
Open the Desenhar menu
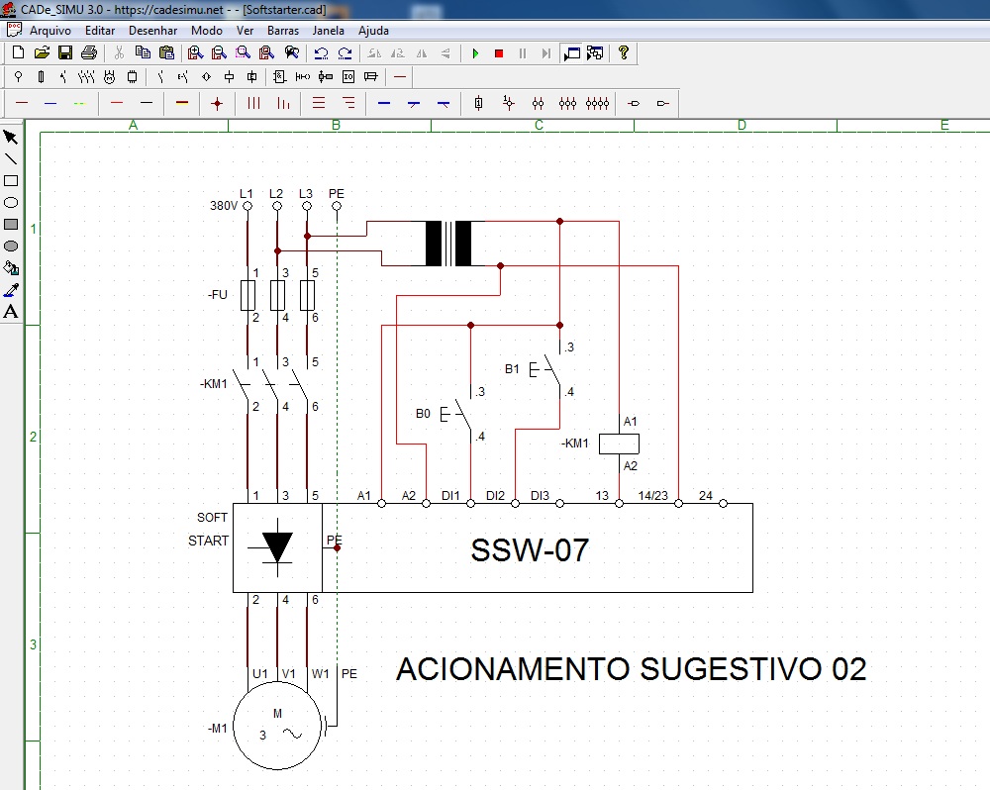pyautogui.click(x=152, y=31)
